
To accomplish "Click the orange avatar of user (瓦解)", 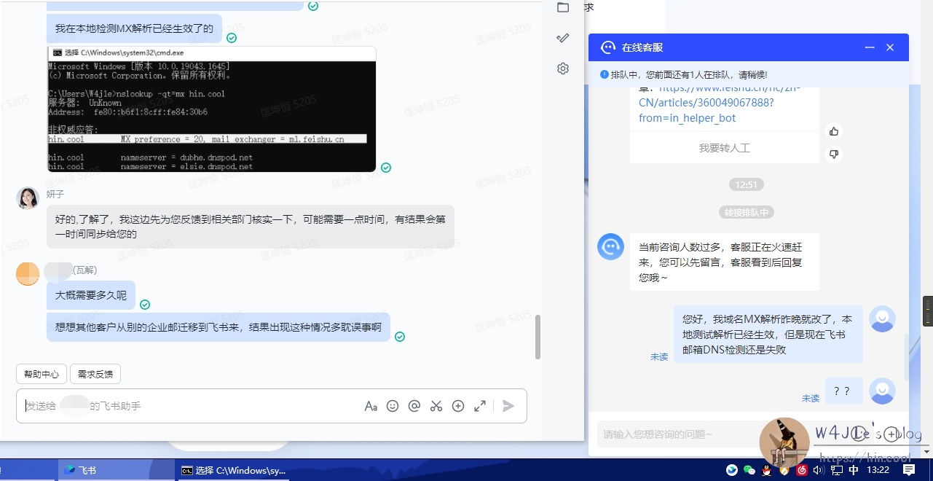I will click(28, 273).
